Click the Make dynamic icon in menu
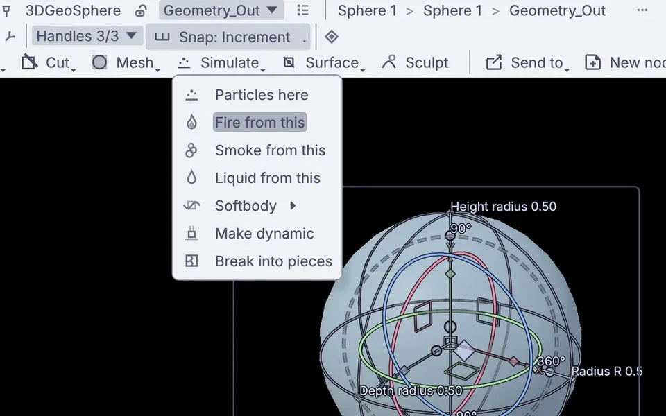 click(191, 234)
